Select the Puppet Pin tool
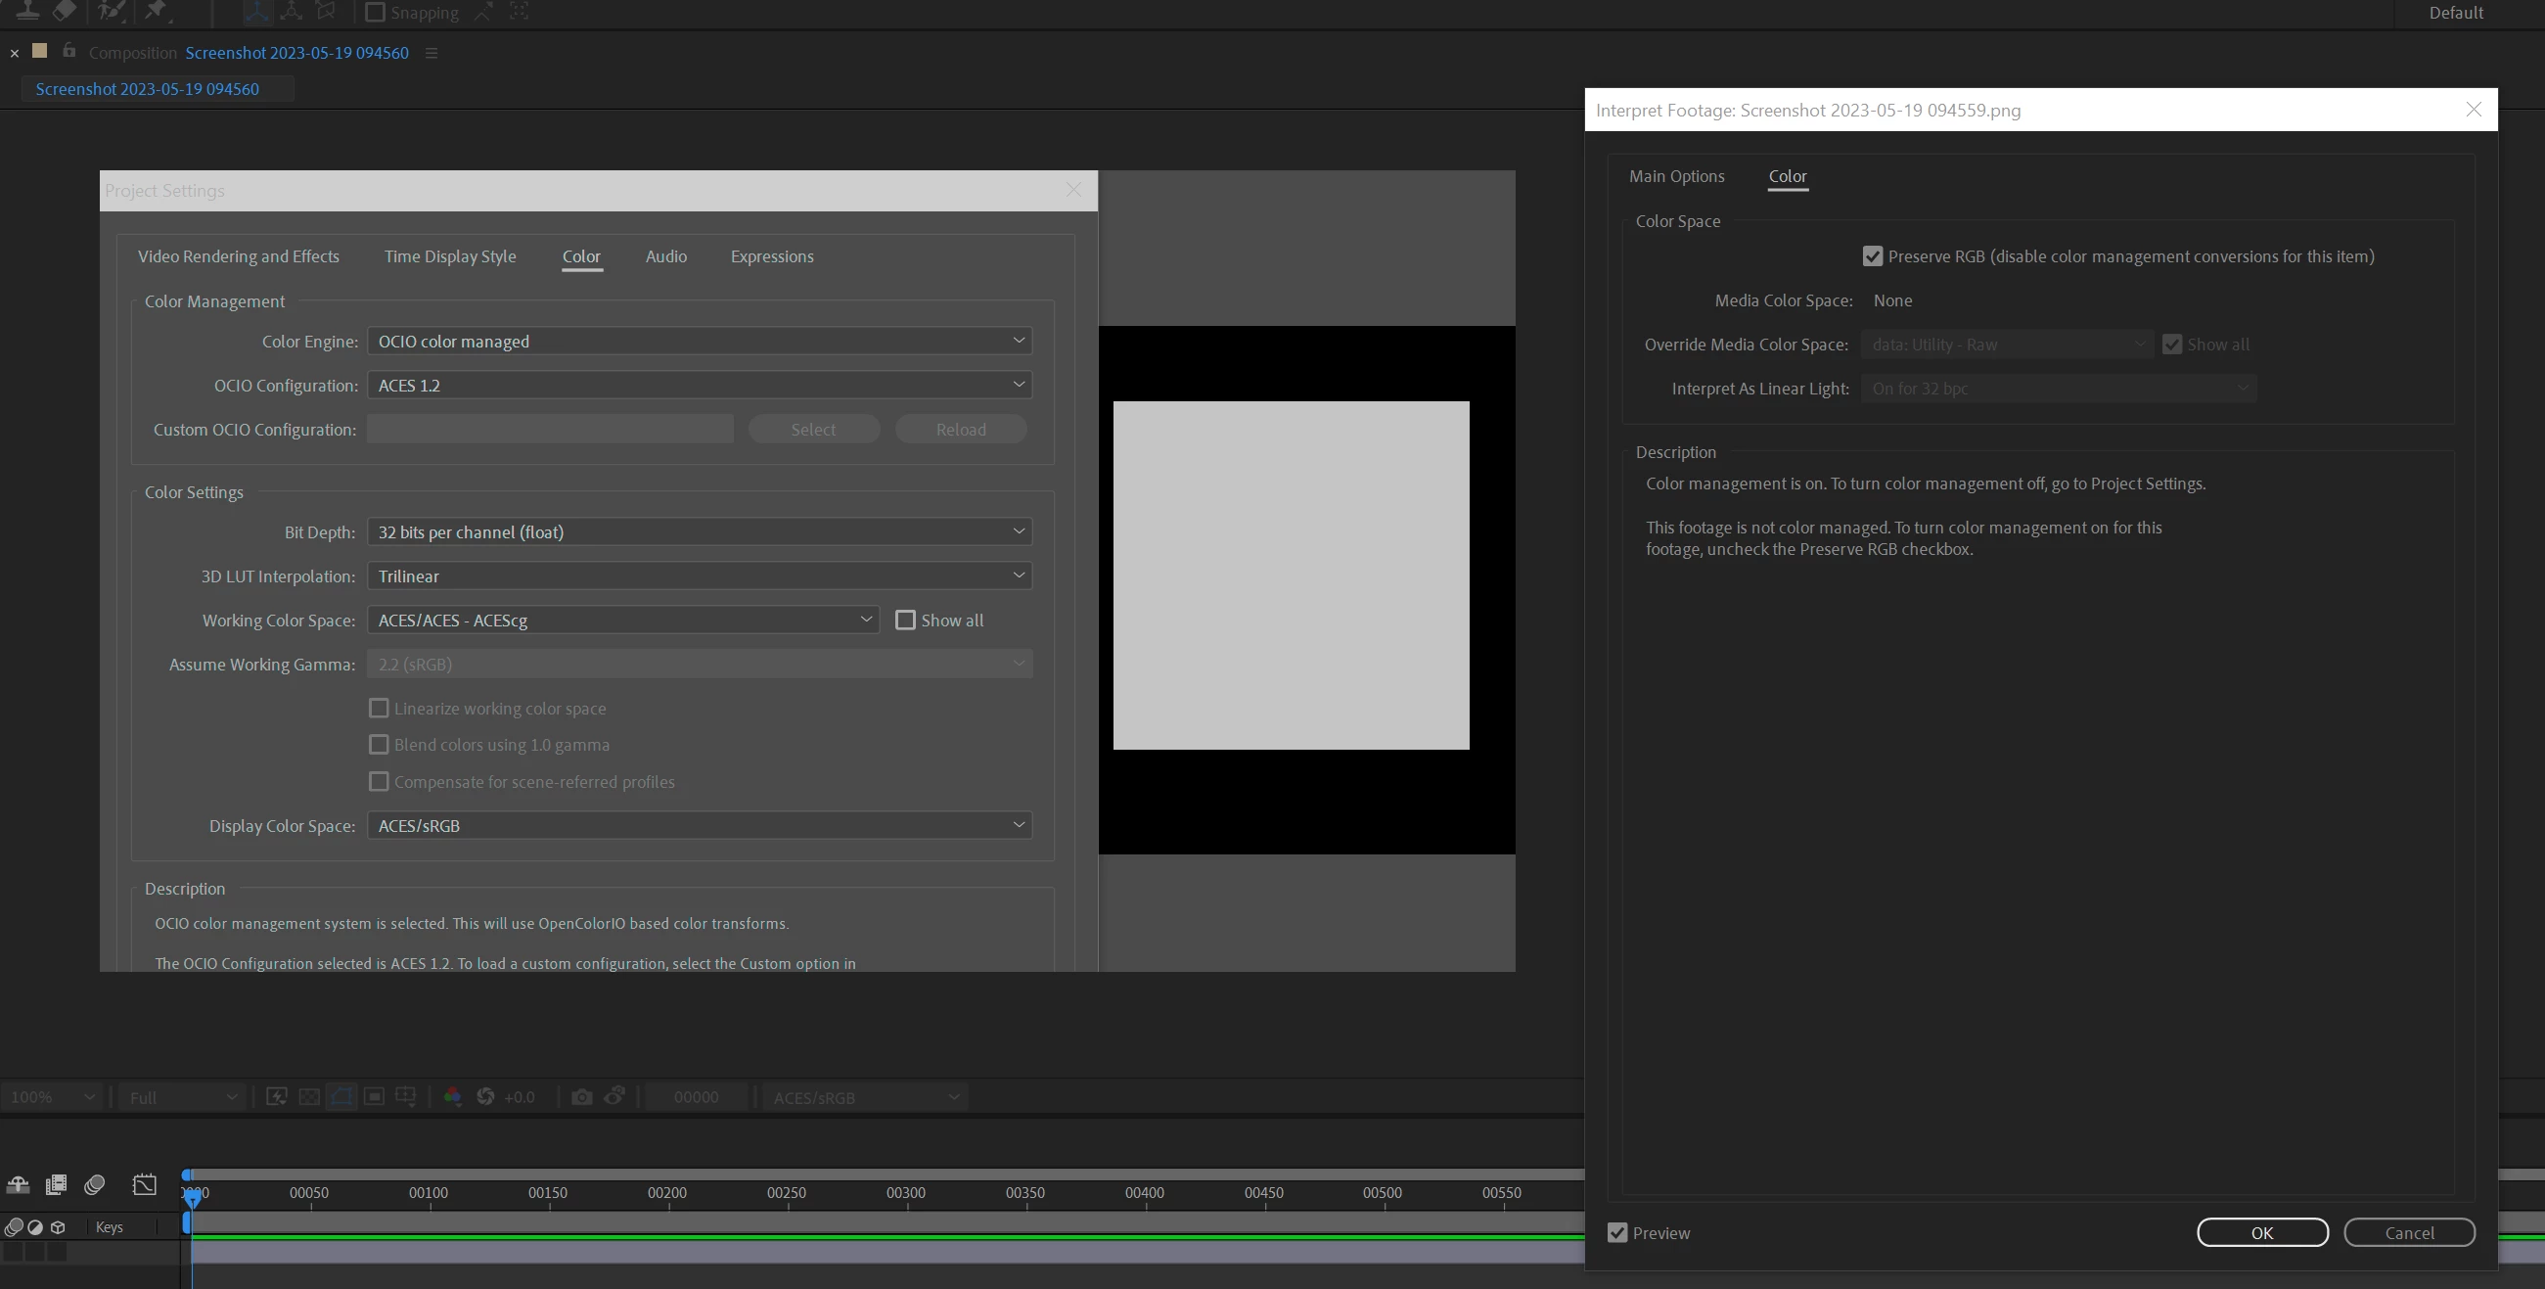 tap(157, 11)
